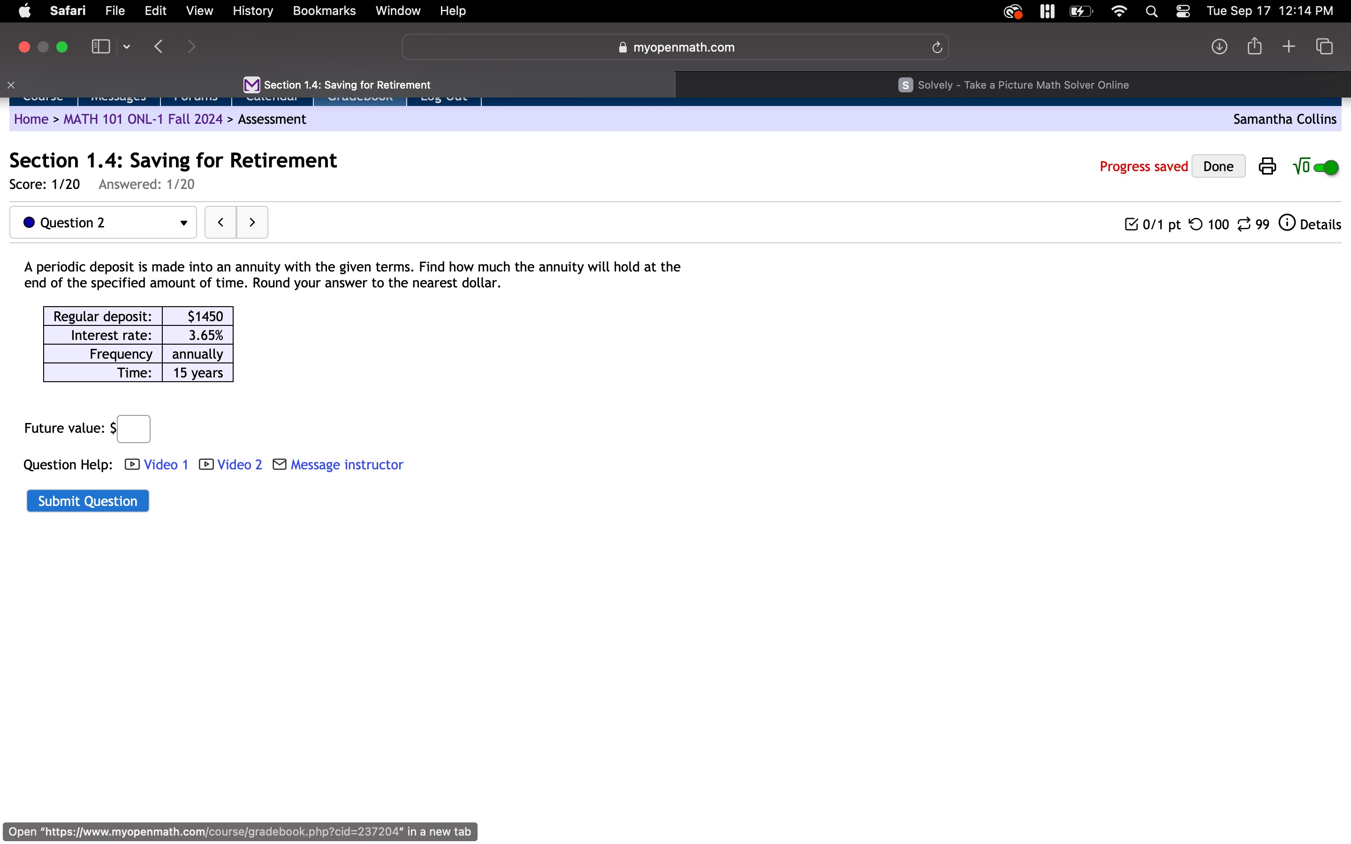Image resolution: width=1351 pixels, height=844 pixels.
Task: Go to the next question
Action: coord(252,222)
